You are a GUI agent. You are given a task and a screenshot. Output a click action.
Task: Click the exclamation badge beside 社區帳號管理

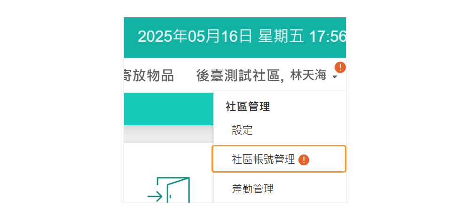tap(304, 159)
